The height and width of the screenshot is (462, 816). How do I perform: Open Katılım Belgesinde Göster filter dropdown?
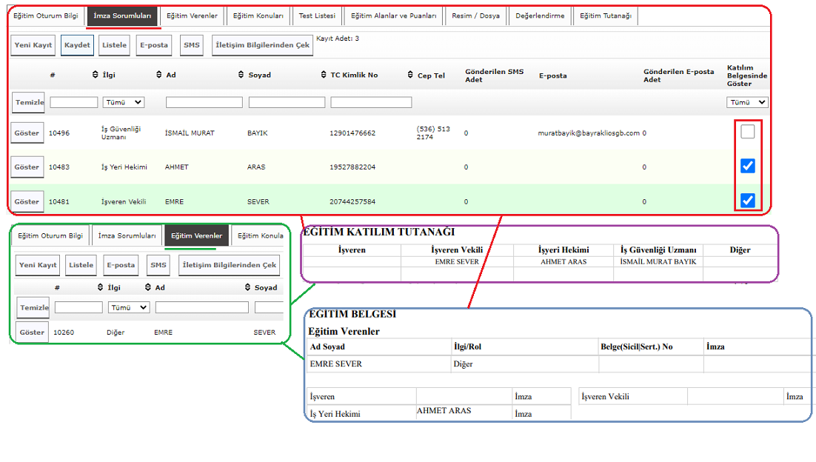tap(747, 102)
